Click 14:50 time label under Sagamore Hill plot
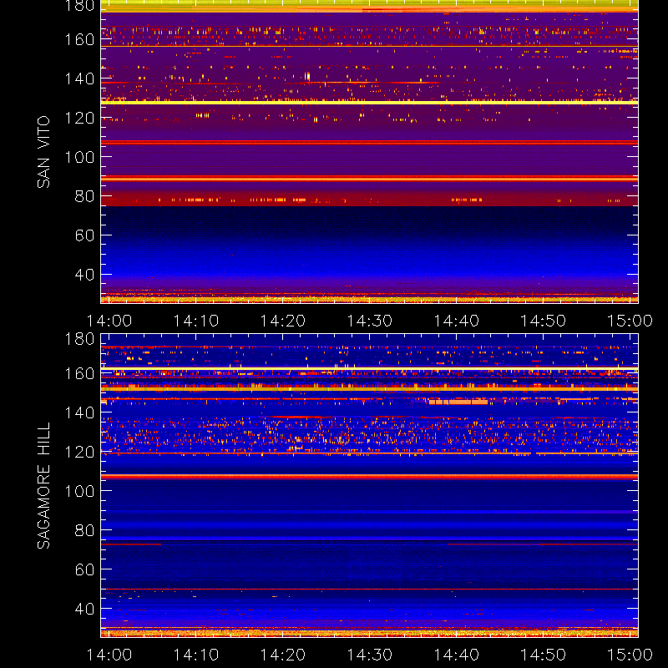Screen dimensions: 668x668 [x=544, y=655]
